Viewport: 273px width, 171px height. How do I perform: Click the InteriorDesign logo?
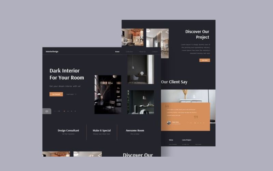tap(52, 52)
